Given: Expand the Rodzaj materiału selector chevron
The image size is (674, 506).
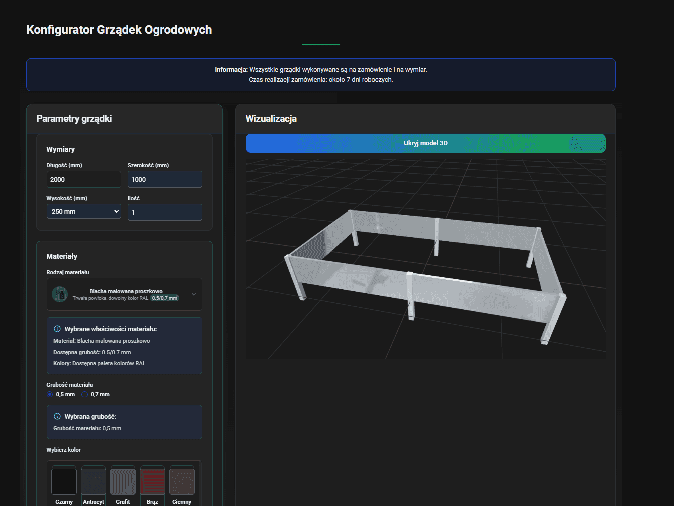Looking at the screenshot, I should click(194, 294).
